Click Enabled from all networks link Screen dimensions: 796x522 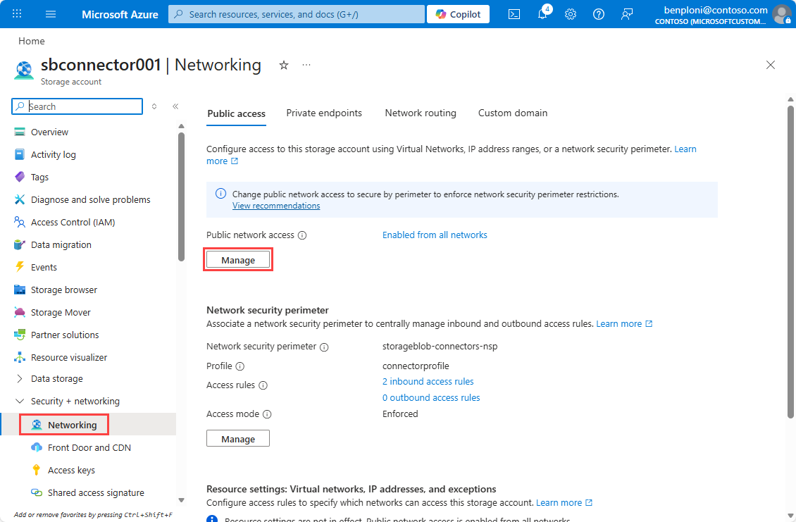[435, 235]
